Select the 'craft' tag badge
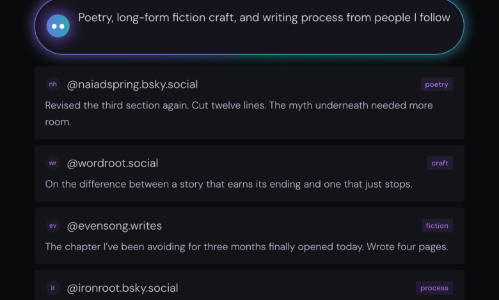 440,163
